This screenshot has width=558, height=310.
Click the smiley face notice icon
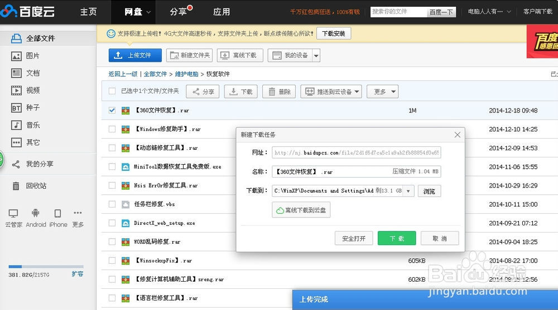coord(111,33)
